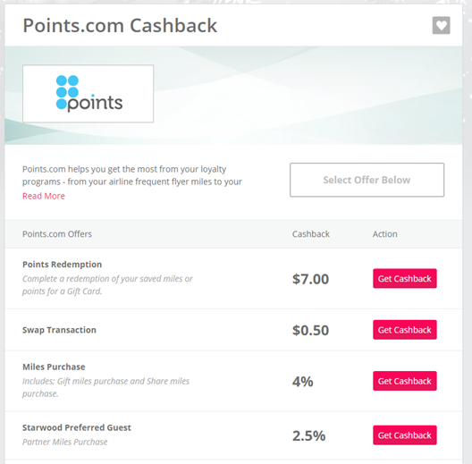Click the Cashback column header
The image size is (472, 464).
[x=311, y=234]
